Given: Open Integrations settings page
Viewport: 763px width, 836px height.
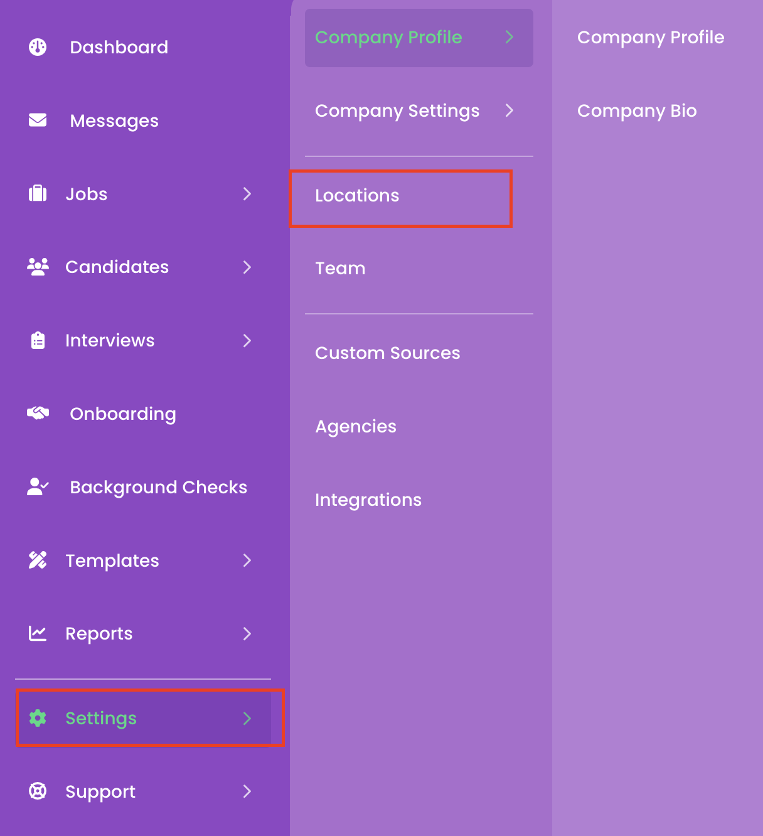Looking at the screenshot, I should pyautogui.click(x=368, y=500).
